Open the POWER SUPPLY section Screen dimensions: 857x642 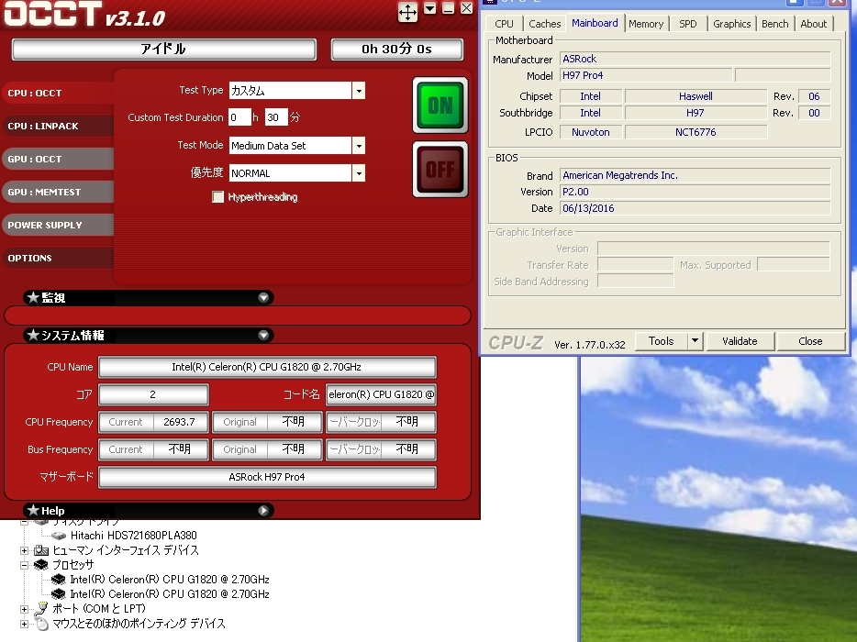58,225
